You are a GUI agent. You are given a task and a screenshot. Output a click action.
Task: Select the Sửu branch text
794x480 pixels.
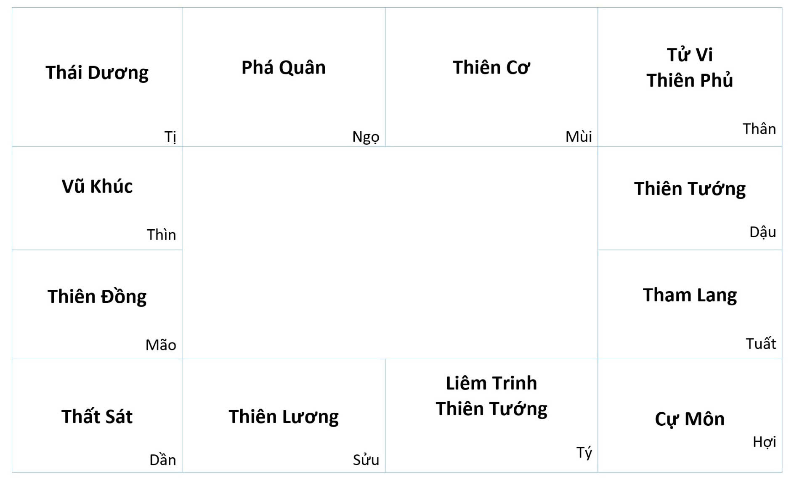[366, 460]
